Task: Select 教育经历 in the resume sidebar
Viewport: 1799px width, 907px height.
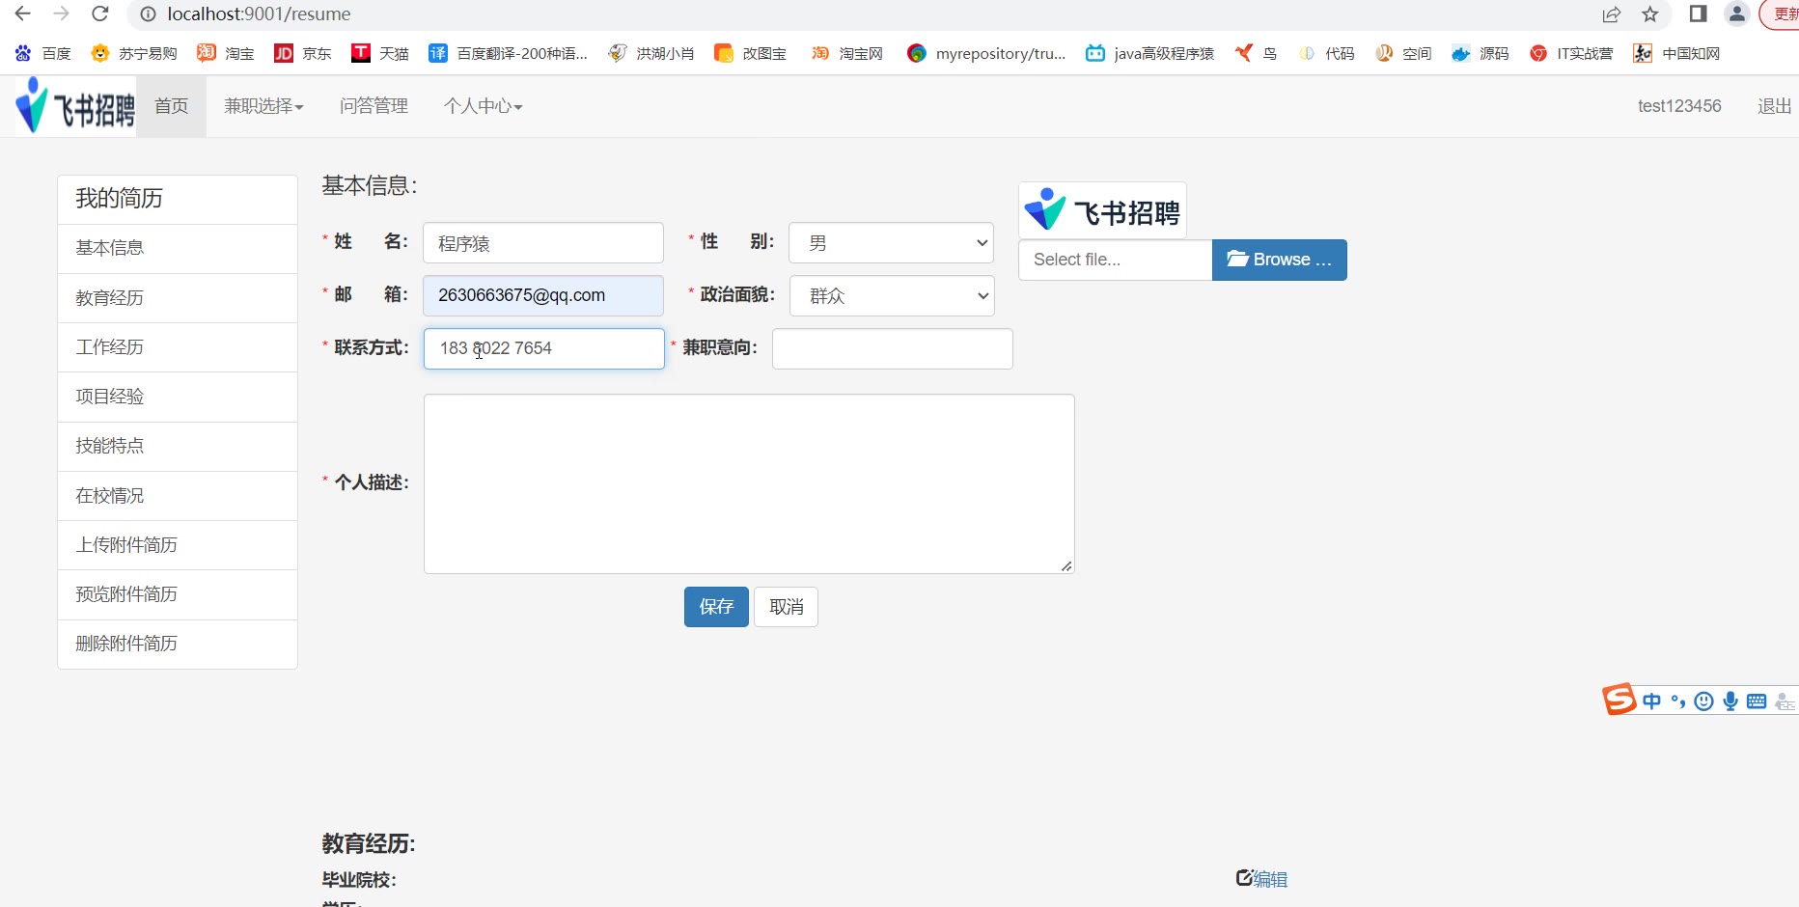Action: (x=178, y=298)
